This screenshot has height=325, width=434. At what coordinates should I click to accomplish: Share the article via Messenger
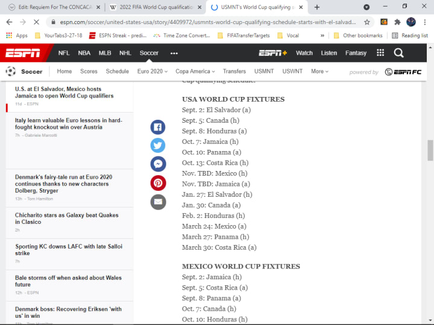[x=158, y=164]
